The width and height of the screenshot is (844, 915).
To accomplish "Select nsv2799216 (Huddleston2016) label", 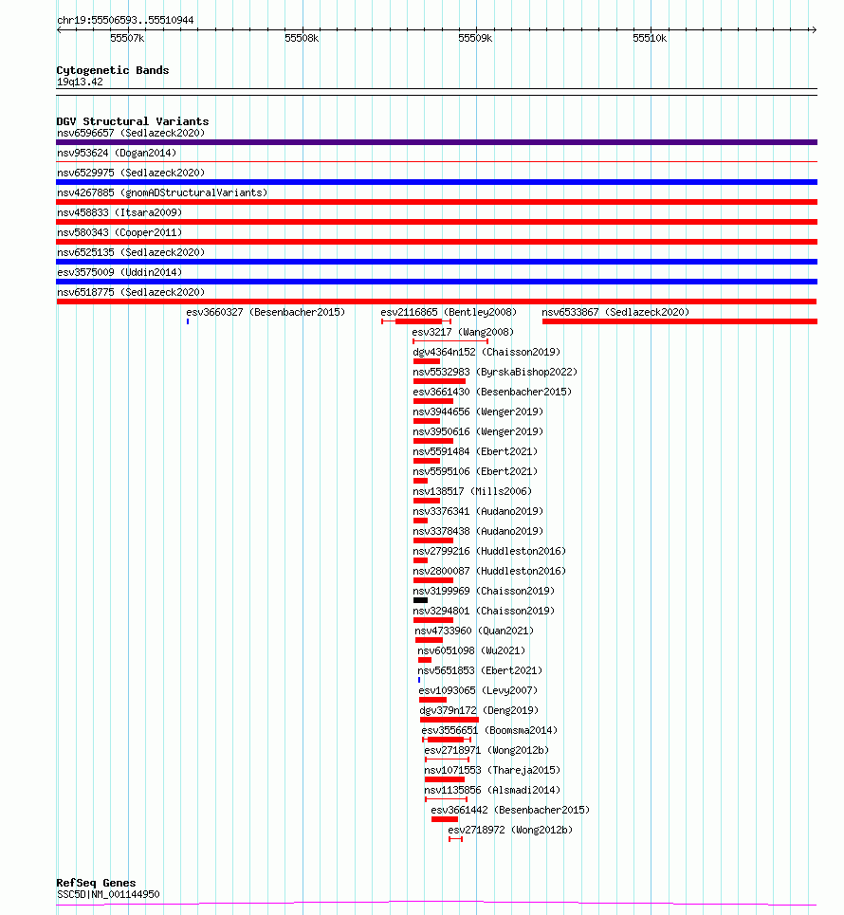I will (489, 551).
